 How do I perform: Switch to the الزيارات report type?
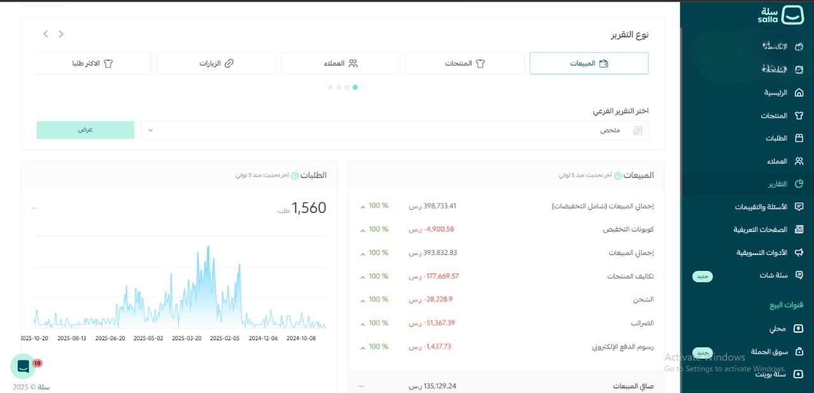point(216,64)
